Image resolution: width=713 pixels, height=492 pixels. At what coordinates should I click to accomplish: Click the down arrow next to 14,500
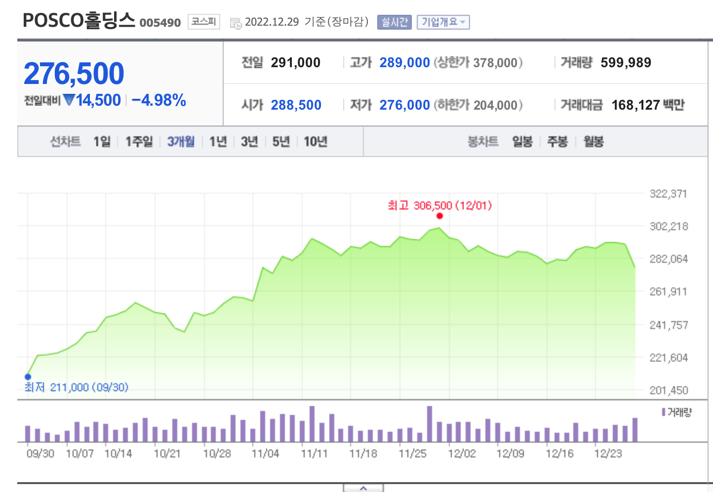click(69, 100)
